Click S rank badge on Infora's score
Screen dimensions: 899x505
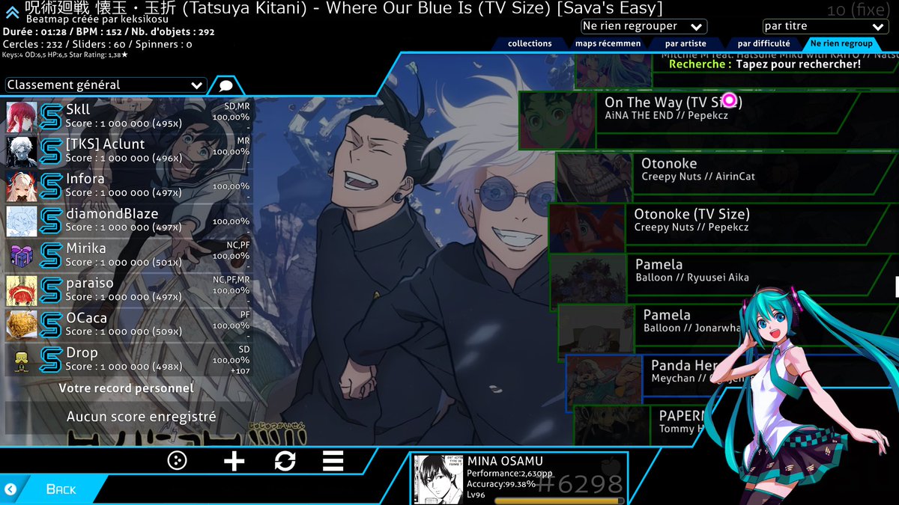[51, 186]
